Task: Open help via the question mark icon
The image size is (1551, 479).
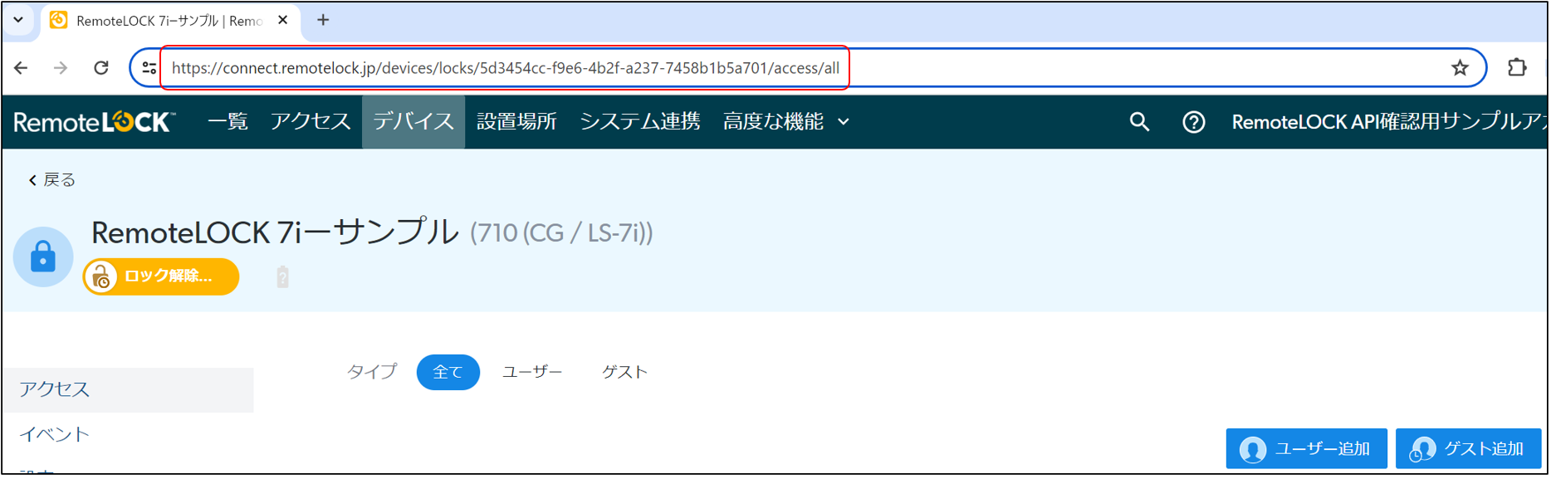Action: click(1194, 122)
